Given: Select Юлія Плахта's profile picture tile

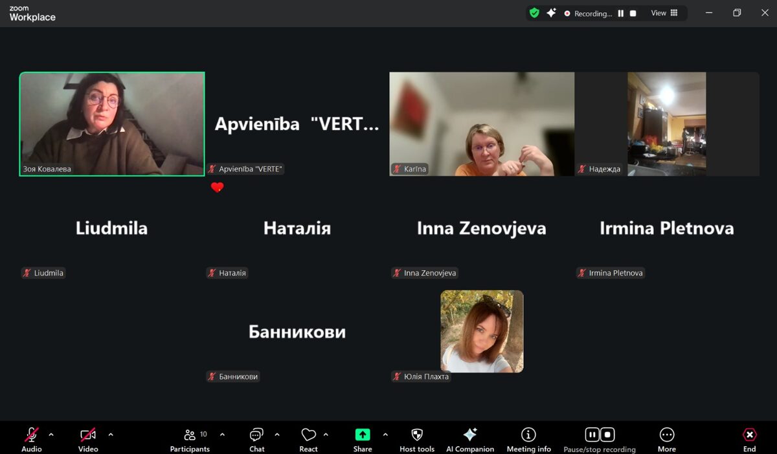Looking at the screenshot, I should [482, 331].
